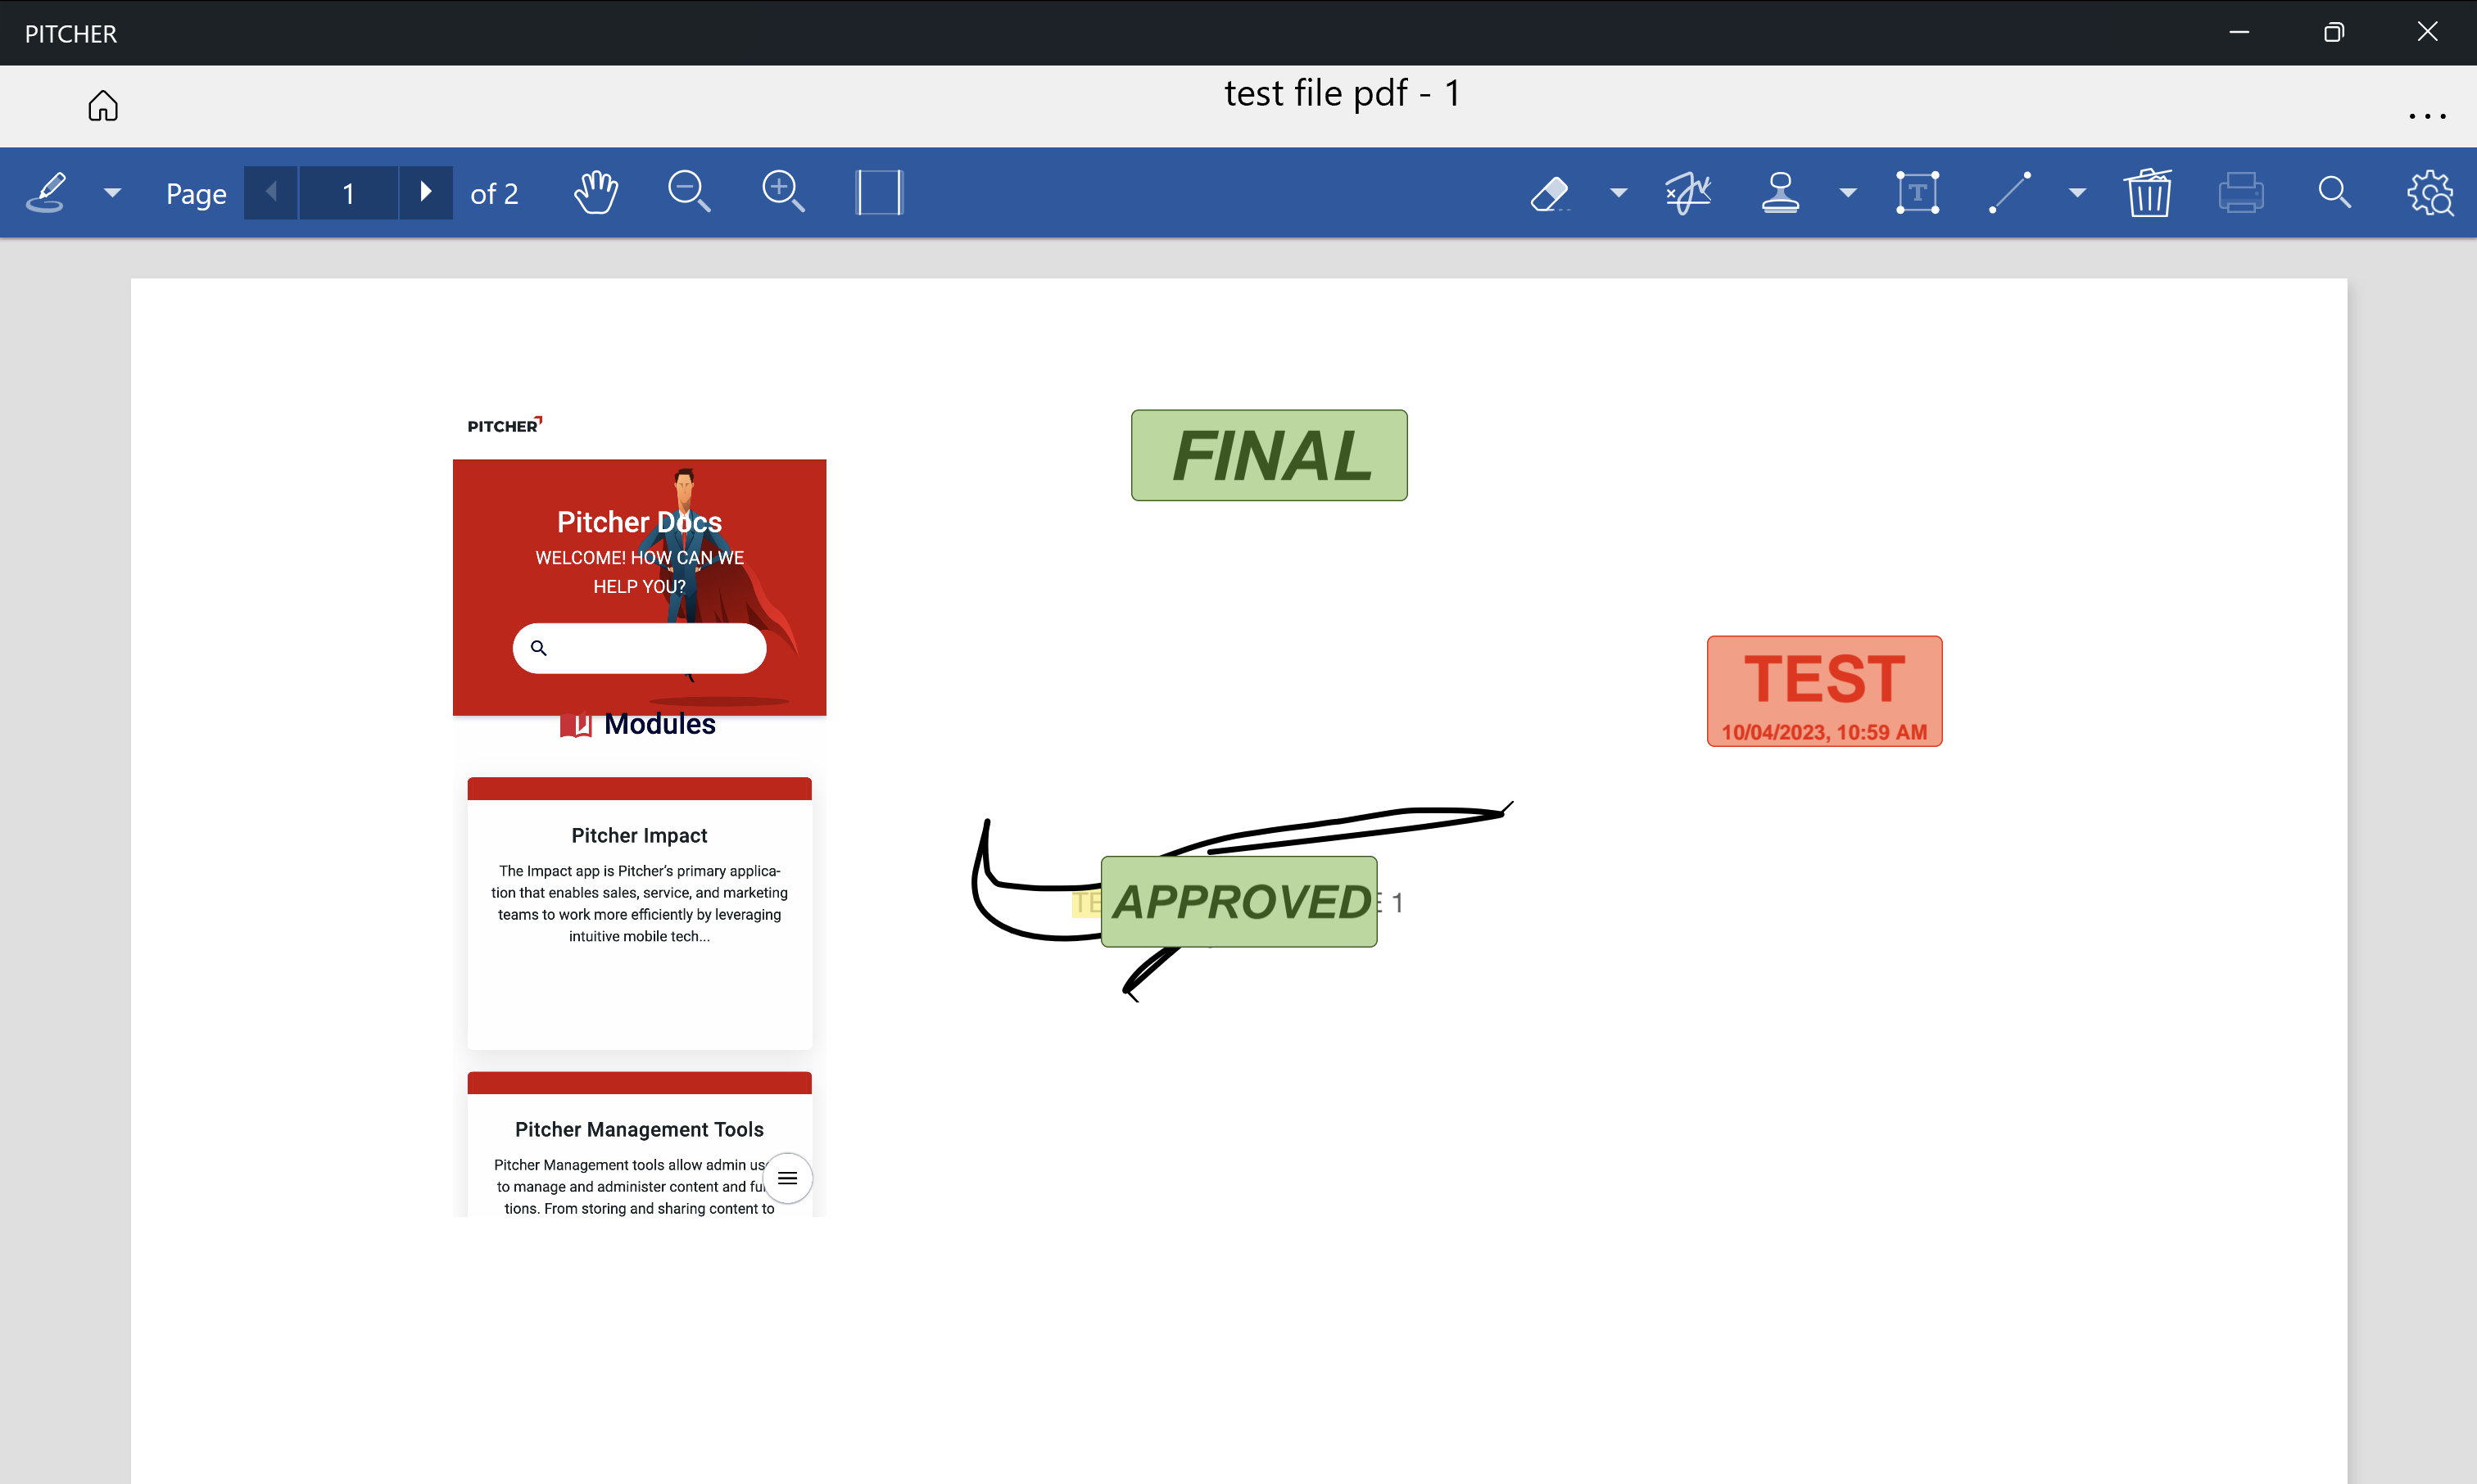Viewport: 2477px width, 1484px height.
Task: Click the trash delete annotations icon
Action: [x=2148, y=192]
